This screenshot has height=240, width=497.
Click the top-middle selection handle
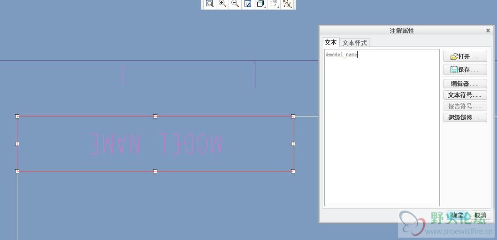[x=155, y=116]
